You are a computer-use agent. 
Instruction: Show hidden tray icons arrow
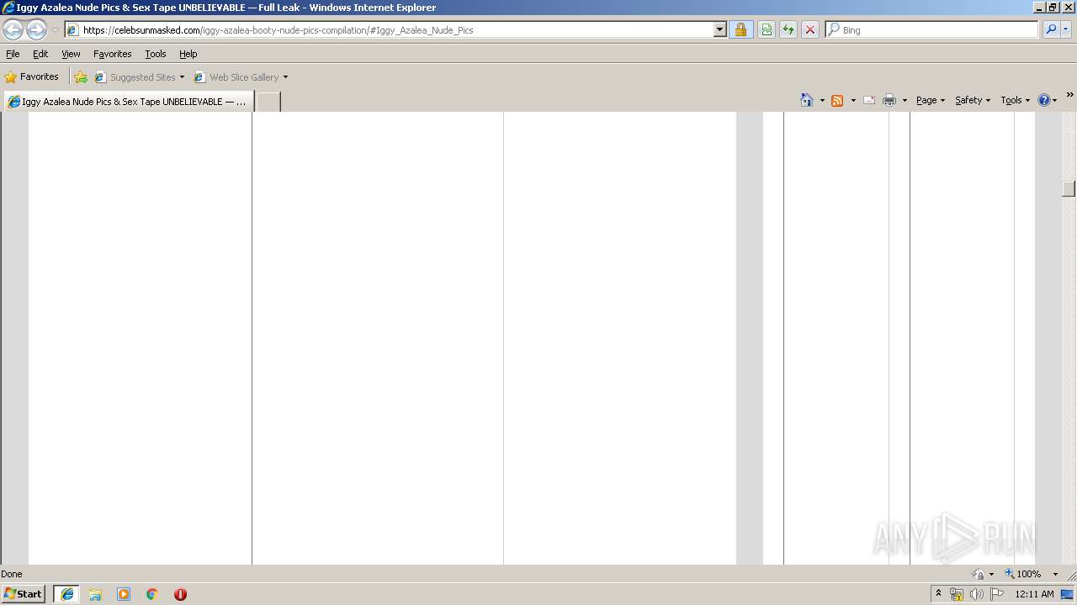[x=939, y=594]
